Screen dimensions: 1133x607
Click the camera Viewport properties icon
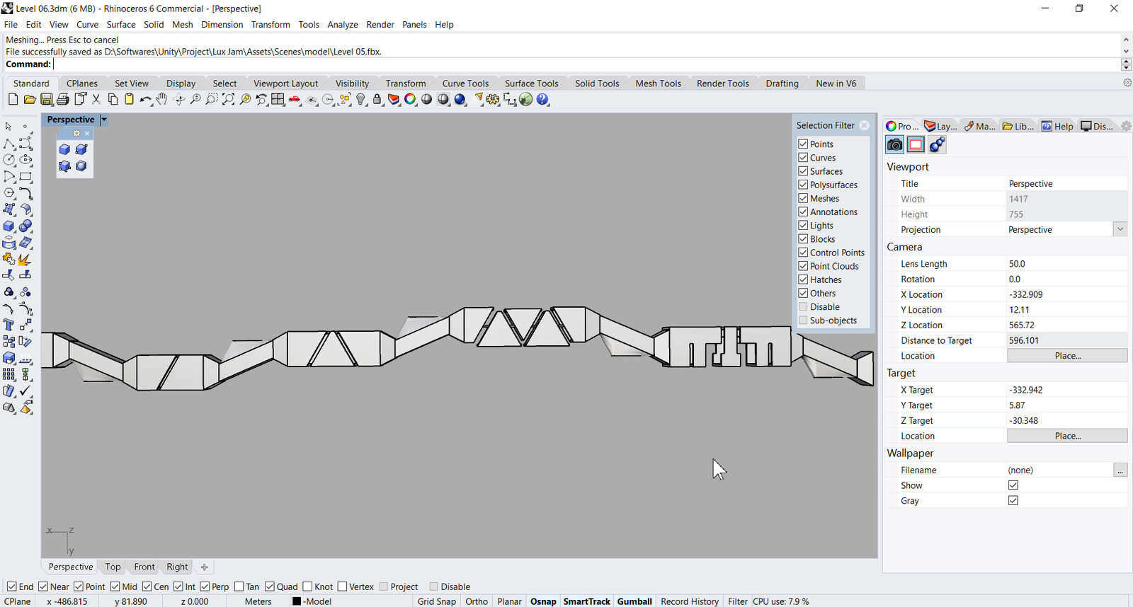pos(895,144)
